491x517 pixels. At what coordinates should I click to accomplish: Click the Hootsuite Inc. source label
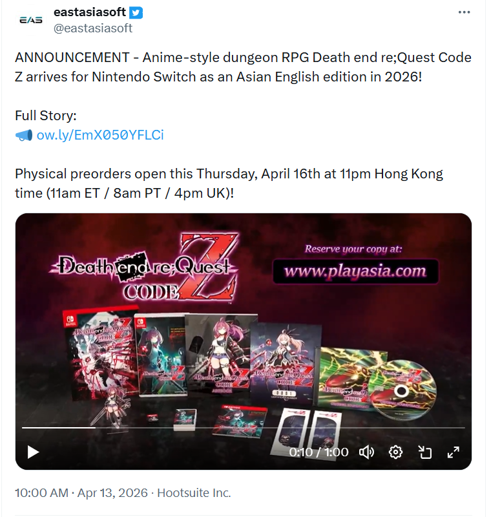pos(194,492)
